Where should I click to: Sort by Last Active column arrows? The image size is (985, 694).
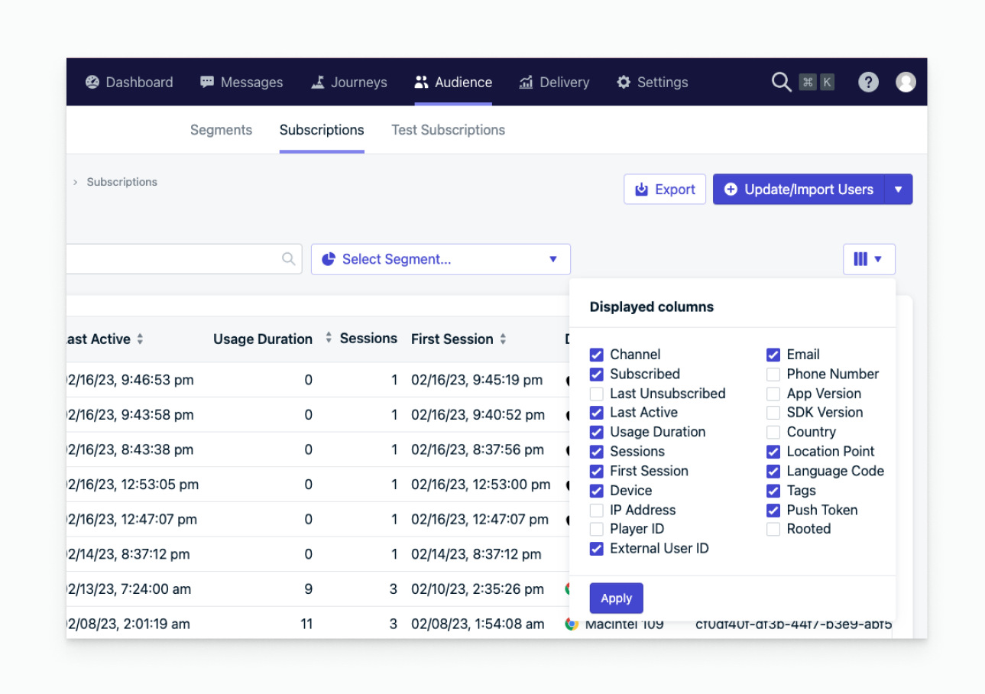(140, 339)
